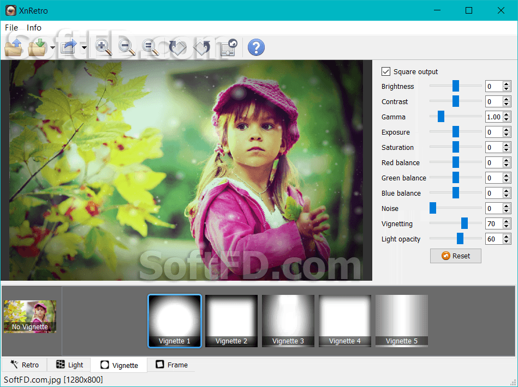Image resolution: width=518 pixels, height=387 pixels.
Task: Decrease Vignetting with the down spinner arrow
Action: [x=507, y=226]
